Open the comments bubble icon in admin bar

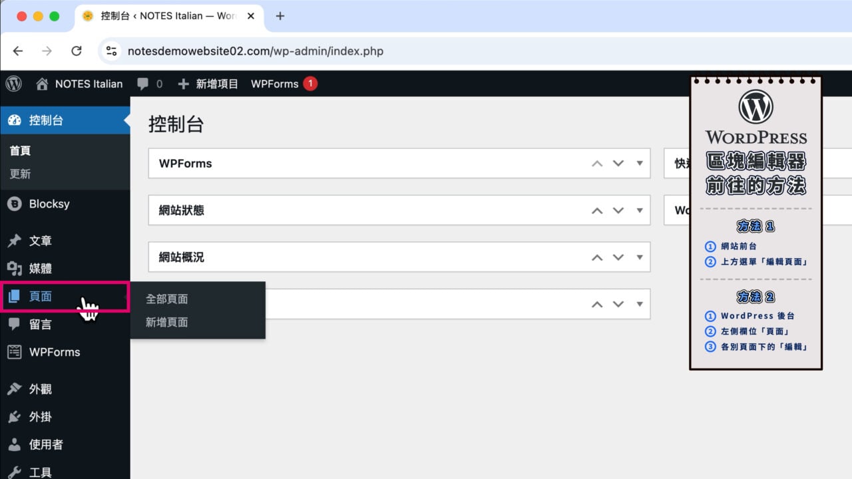point(142,84)
